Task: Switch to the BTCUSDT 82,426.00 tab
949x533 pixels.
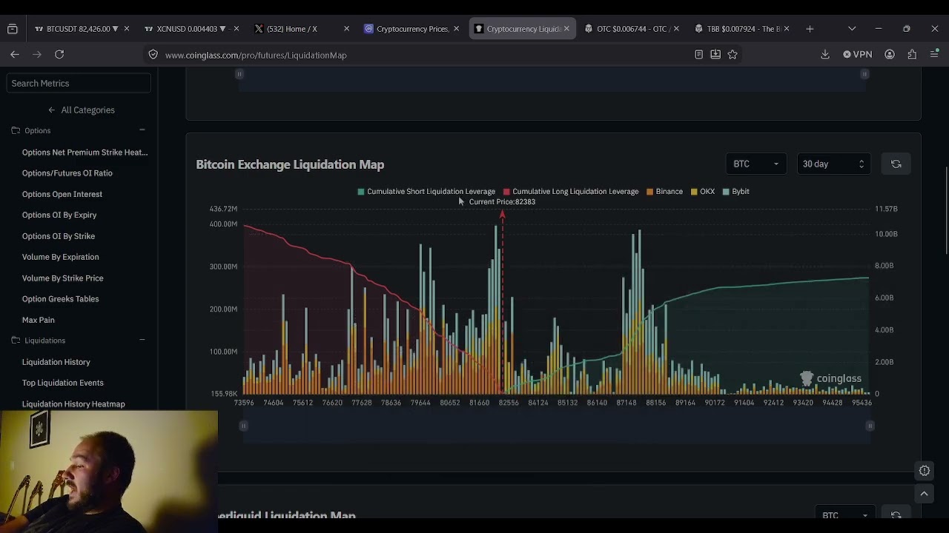Action: (76, 28)
